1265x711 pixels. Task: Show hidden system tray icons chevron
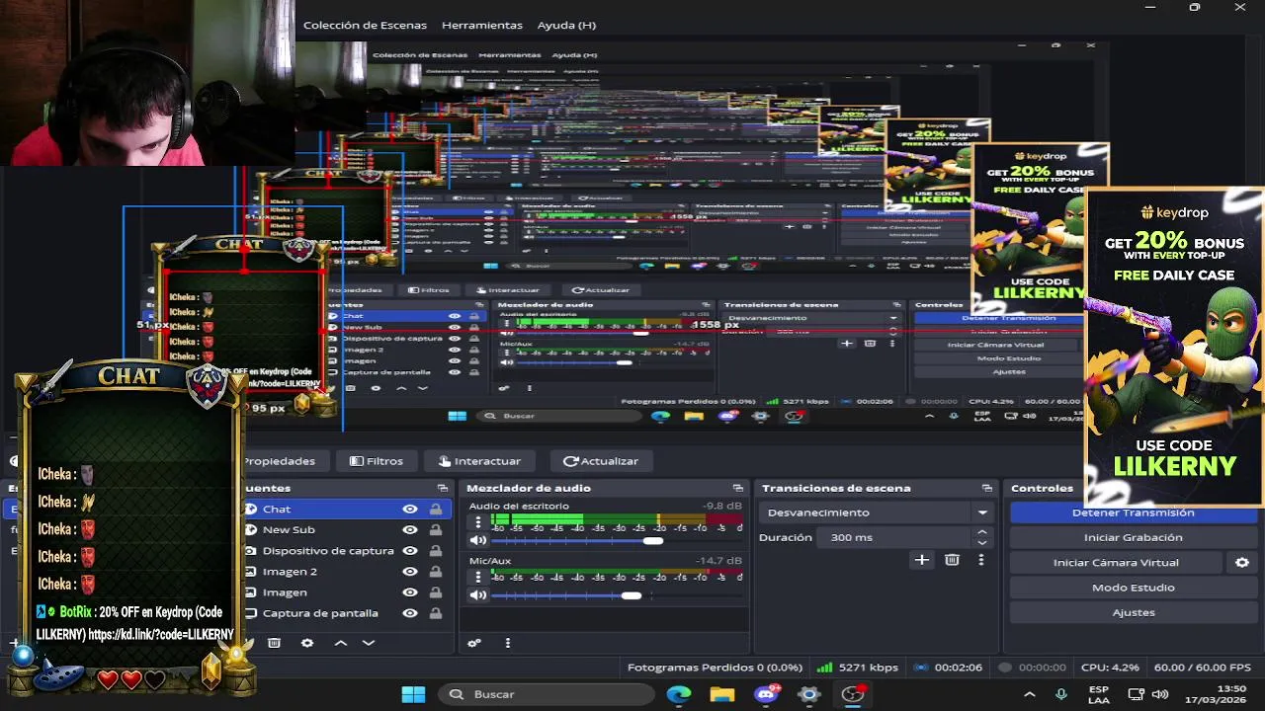pyautogui.click(x=1030, y=694)
